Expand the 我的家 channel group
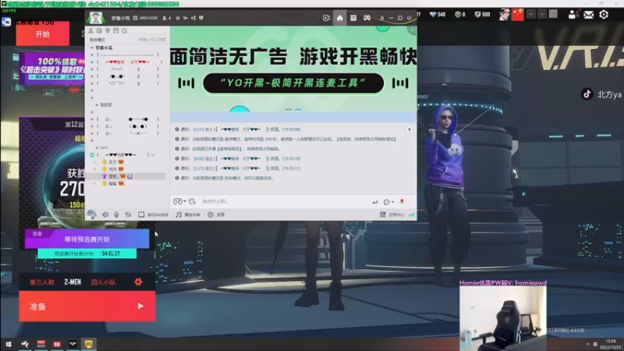Screen dimensions: 624x351 click(x=97, y=105)
